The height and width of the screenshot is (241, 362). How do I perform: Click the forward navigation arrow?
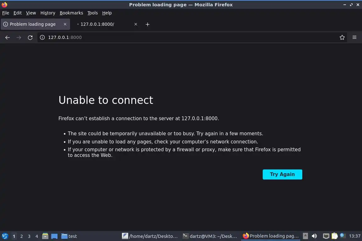pyautogui.click(x=19, y=37)
